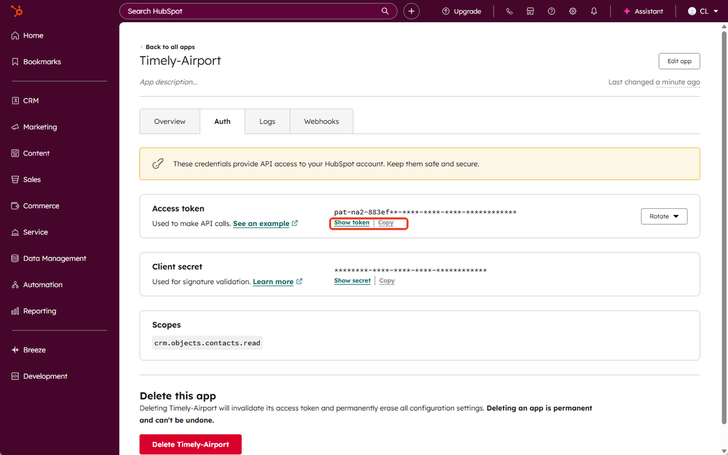This screenshot has height=455, width=728.
Task: Expand the Rotate dropdown
Action: [664, 216]
